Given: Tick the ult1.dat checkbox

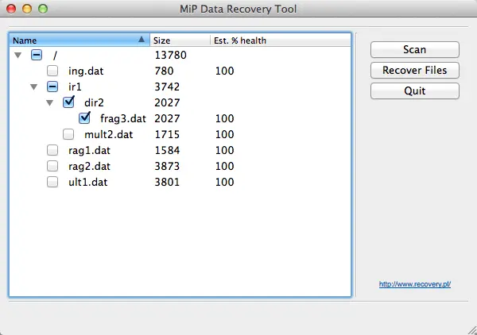Looking at the screenshot, I should [x=52, y=182].
